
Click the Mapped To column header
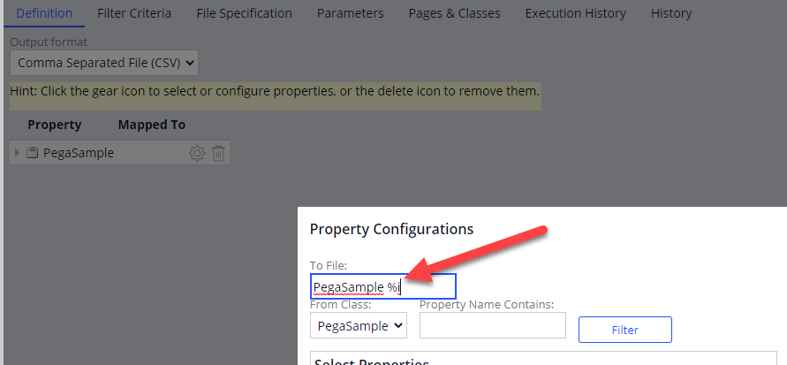(152, 125)
